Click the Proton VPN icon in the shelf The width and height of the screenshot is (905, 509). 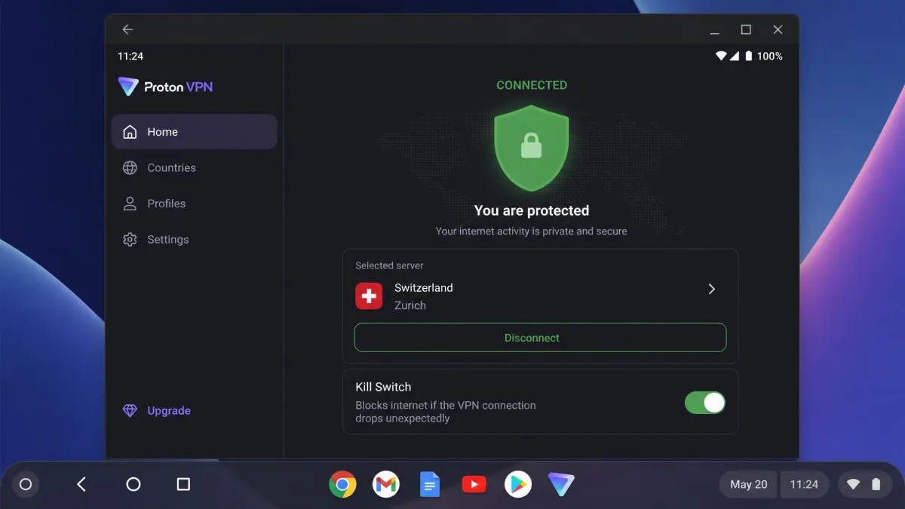[561, 484]
